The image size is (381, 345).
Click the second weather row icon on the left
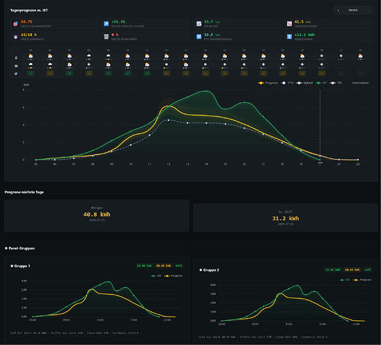pyautogui.click(x=16, y=66)
